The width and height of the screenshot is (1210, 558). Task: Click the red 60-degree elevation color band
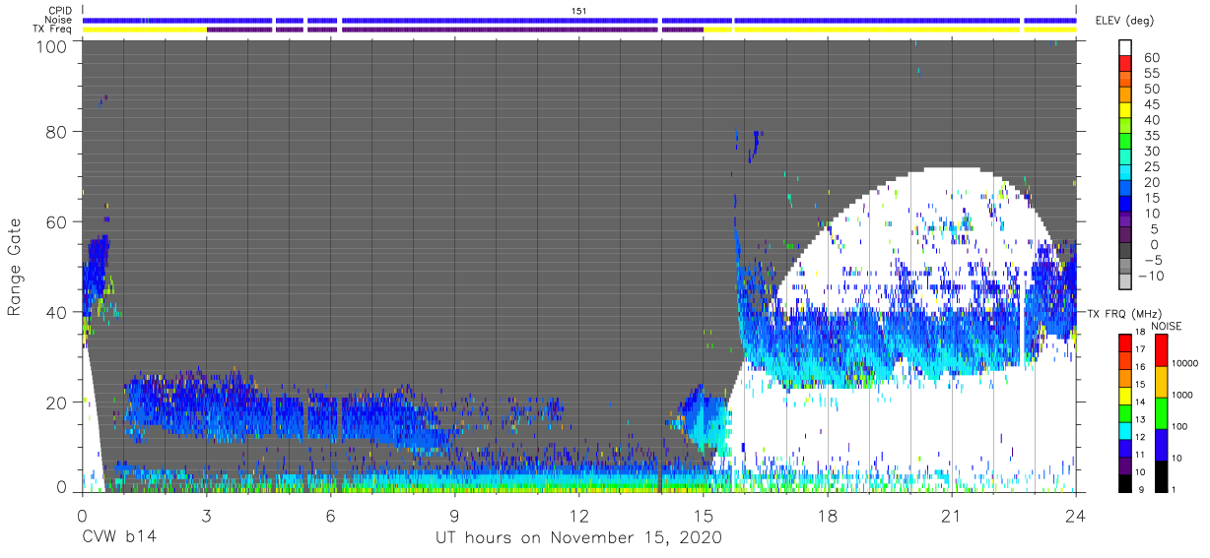pos(1127,64)
